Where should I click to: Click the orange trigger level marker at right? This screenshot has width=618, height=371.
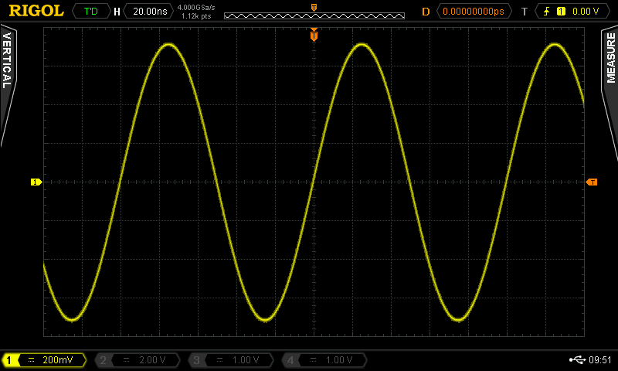click(592, 182)
